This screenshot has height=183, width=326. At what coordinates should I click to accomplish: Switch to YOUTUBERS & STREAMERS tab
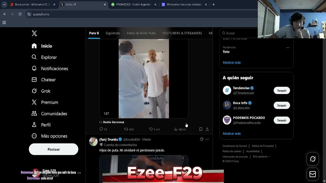(182, 33)
